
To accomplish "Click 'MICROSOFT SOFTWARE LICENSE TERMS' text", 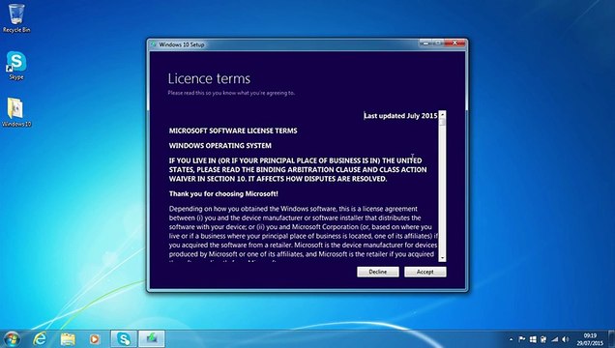I will (233, 130).
